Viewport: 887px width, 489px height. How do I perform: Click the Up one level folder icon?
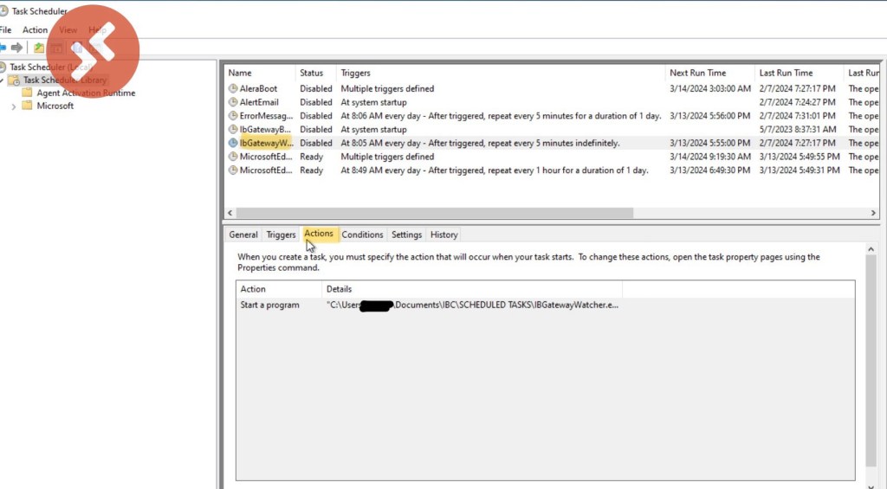(39, 48)
